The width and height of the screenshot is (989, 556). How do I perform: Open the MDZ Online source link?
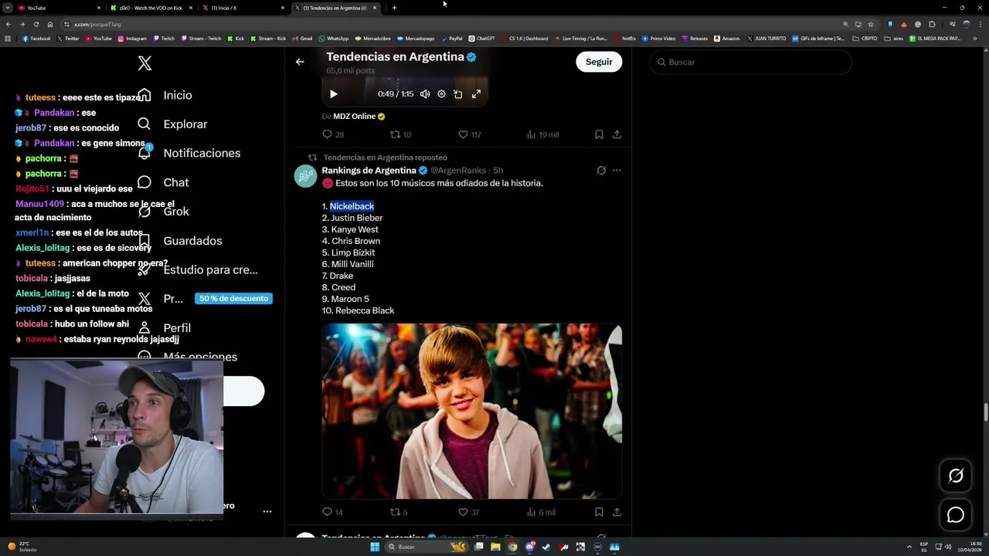[354, 117]
